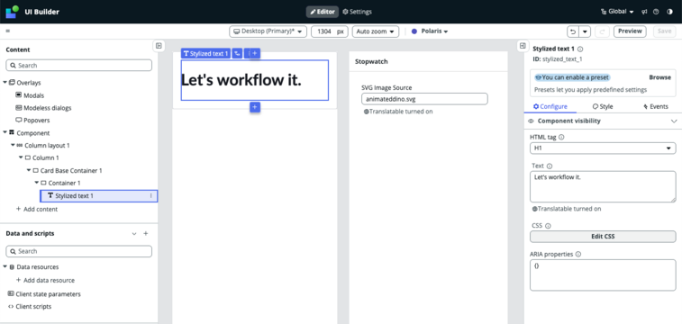The height and width of the screenshot is (324, 682).
Task: Open the Polaris theme dropdown
Action: 430,31
